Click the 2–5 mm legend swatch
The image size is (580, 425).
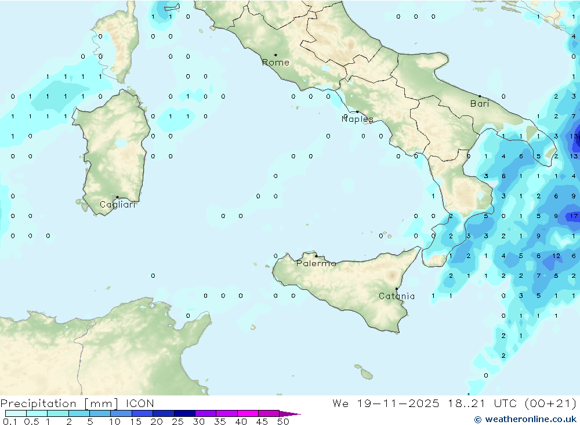tap(79, 413)
